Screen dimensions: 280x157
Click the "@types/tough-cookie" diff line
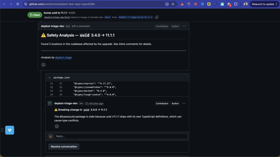click(117, 95)
